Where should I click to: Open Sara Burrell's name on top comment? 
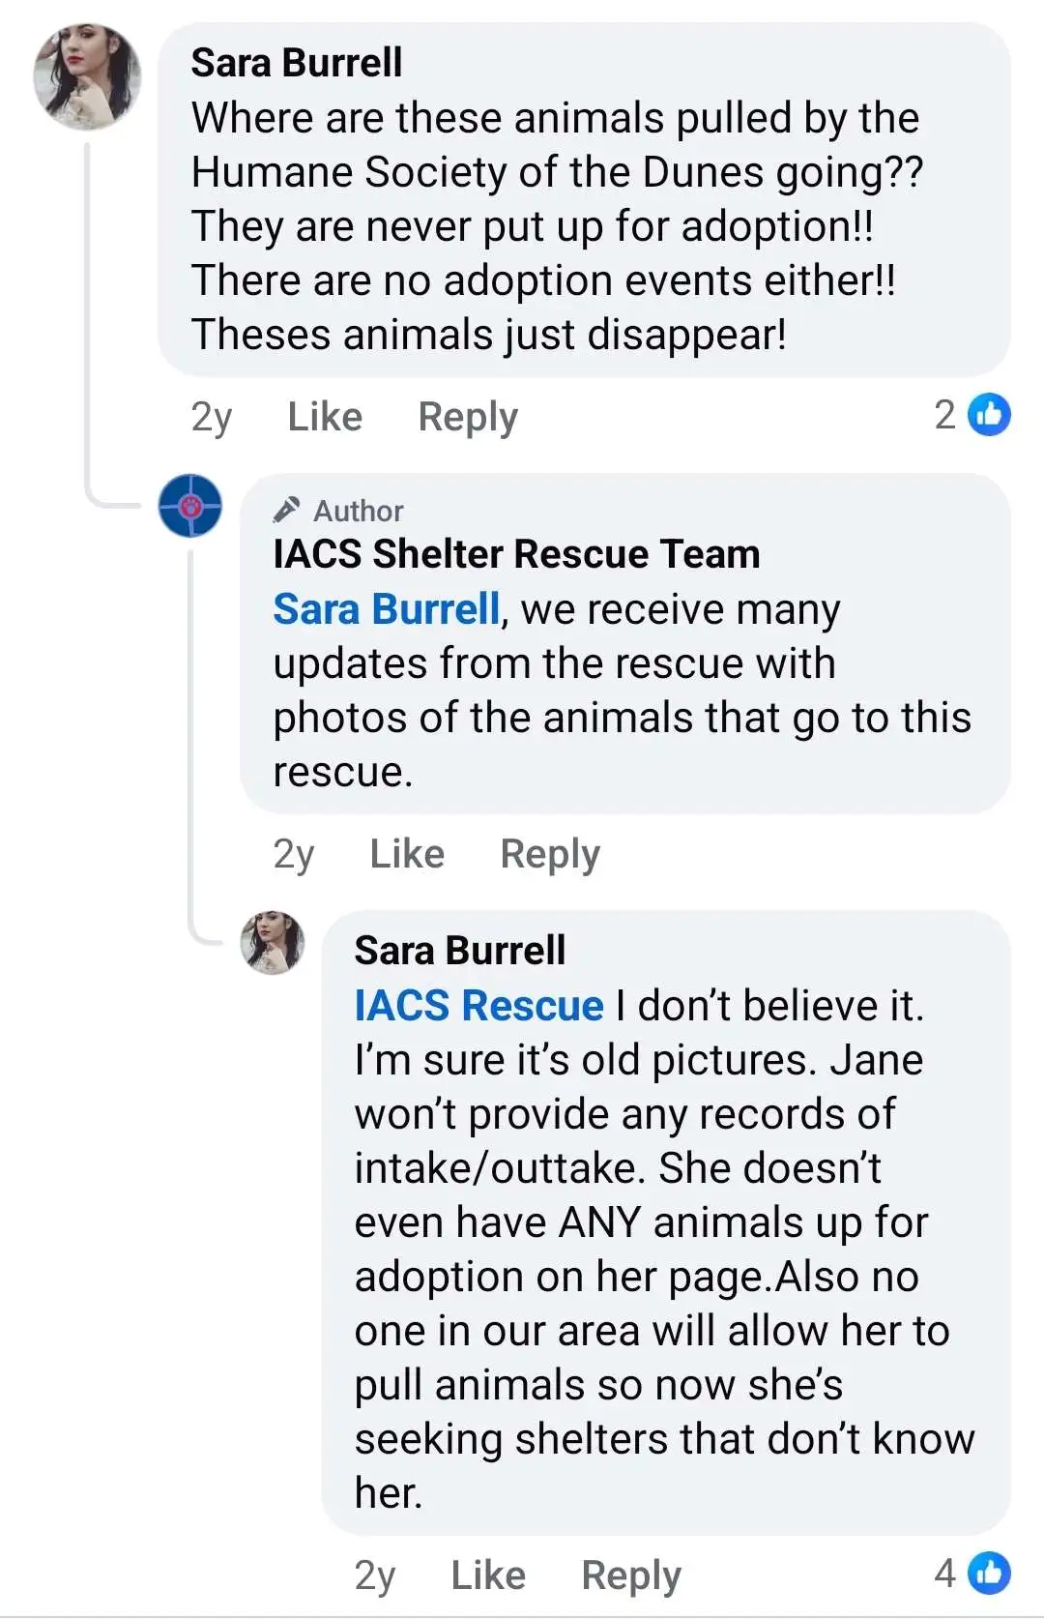tap(296, 63)
